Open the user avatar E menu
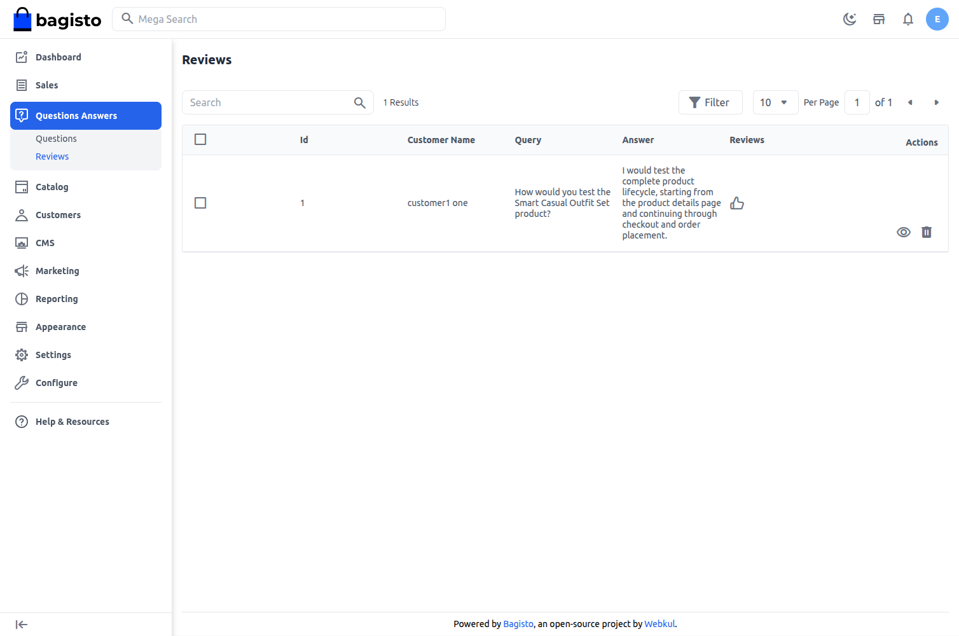 (937, 19)
